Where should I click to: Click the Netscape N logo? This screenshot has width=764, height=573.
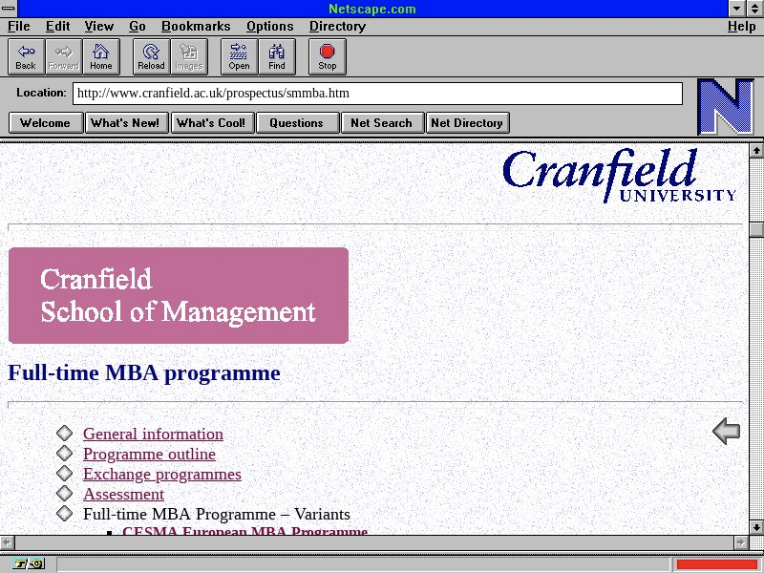tap(726, 107)
